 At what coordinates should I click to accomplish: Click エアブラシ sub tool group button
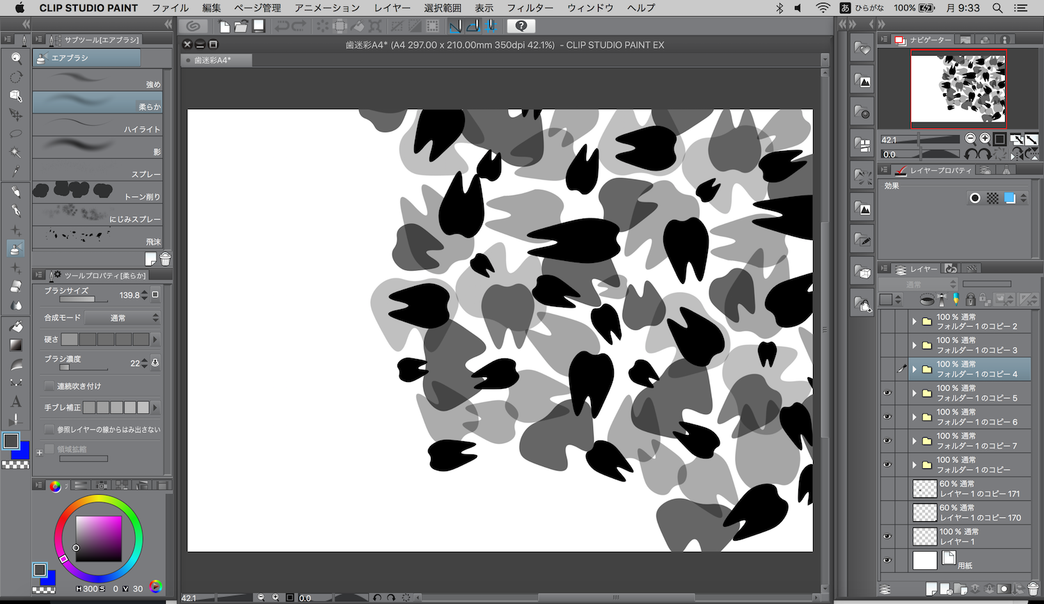coord(87,58)
